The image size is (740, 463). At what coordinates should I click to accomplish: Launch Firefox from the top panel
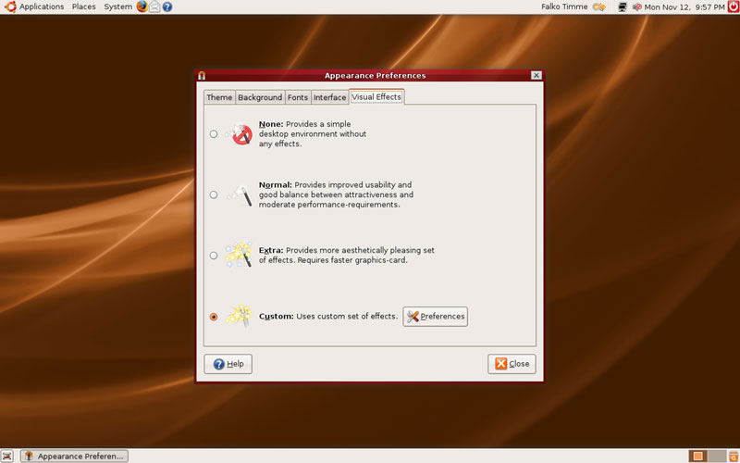coord(142,6)
